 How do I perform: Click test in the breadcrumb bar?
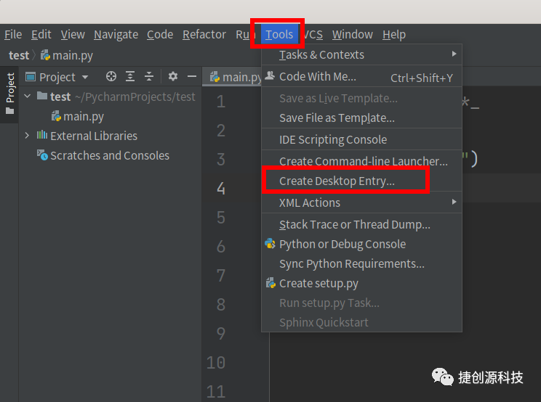[x=19, y=55]
